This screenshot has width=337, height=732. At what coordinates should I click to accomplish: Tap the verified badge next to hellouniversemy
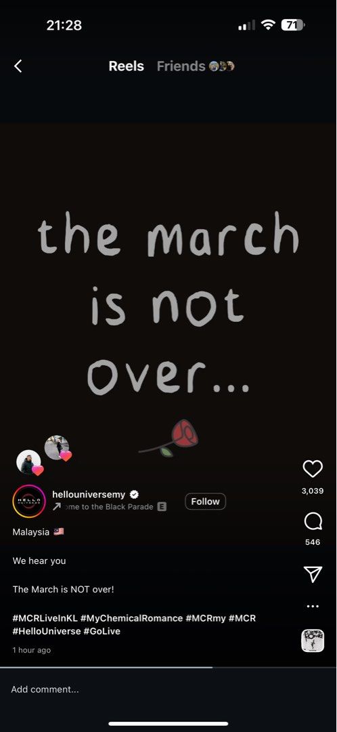(134, 494)
